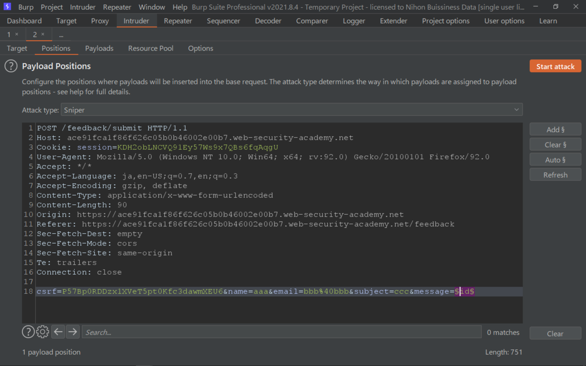Click the Content-Length: 90 line
This screenshot has height=366, width=586.
82,205
